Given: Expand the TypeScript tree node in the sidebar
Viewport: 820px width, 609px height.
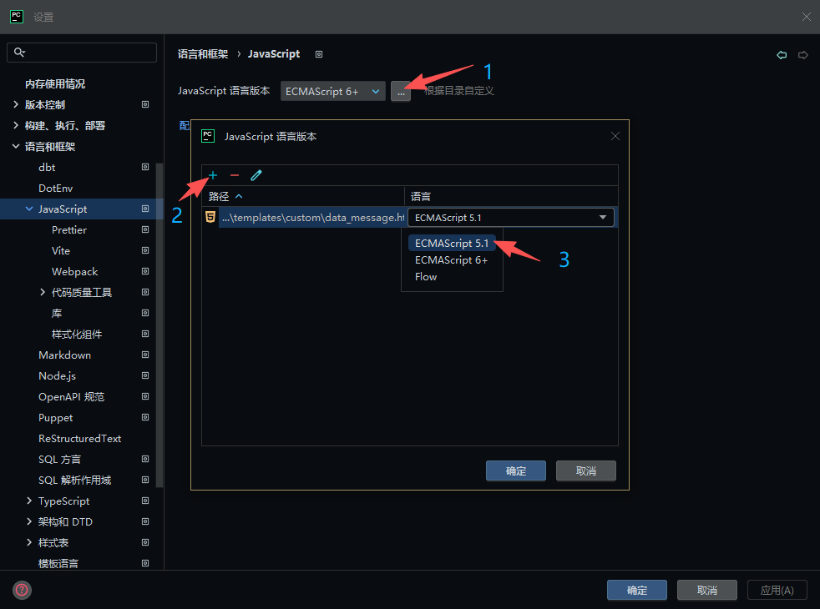Looking at the screenshot, I should [28, 501].
